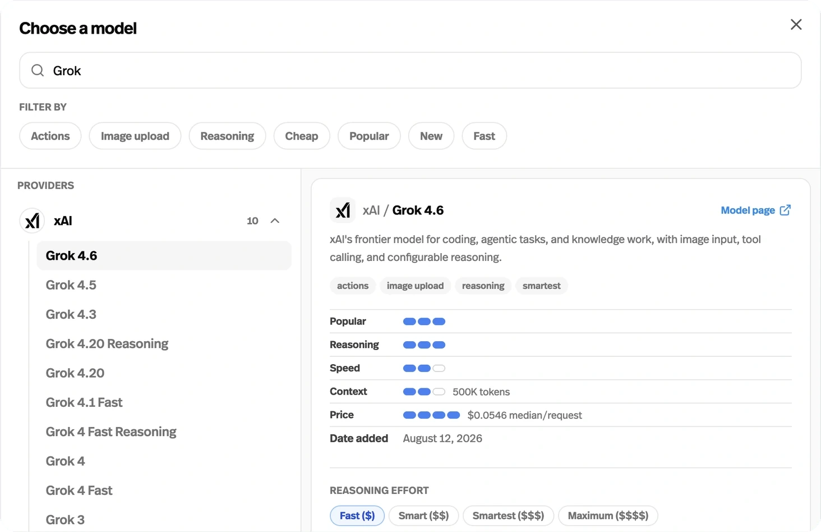Click the 500K tokens context value
The height and width of the screenshot is (532, 821).
(481, 392)
